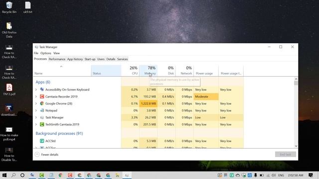The height and width of the screenshot is (179, 319).
Task: Click the 2:02:58 AM taskbar clock
Action: (x=296, y=175)
